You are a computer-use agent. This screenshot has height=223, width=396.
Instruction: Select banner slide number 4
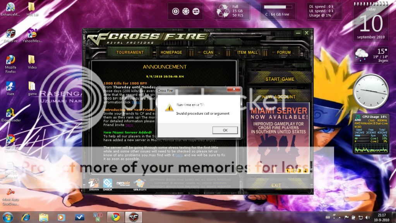pos(306,171)
